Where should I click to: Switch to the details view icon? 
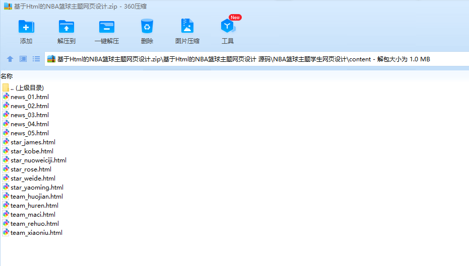click(x=23, y=59)
